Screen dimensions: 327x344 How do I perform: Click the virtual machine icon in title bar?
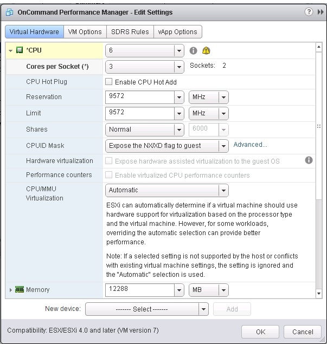coord(9,12)
